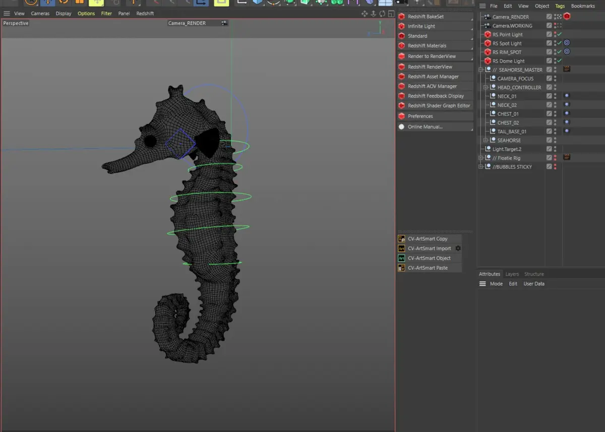Toggle the enable checkmark on RS Spot Light

click(x=560, y=43)
